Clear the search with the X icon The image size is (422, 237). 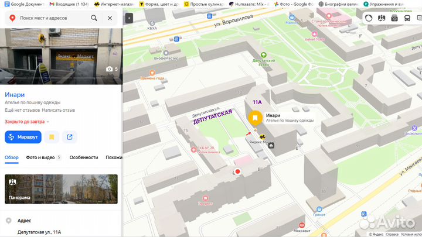pyautogui.click(x=110, y=18)
